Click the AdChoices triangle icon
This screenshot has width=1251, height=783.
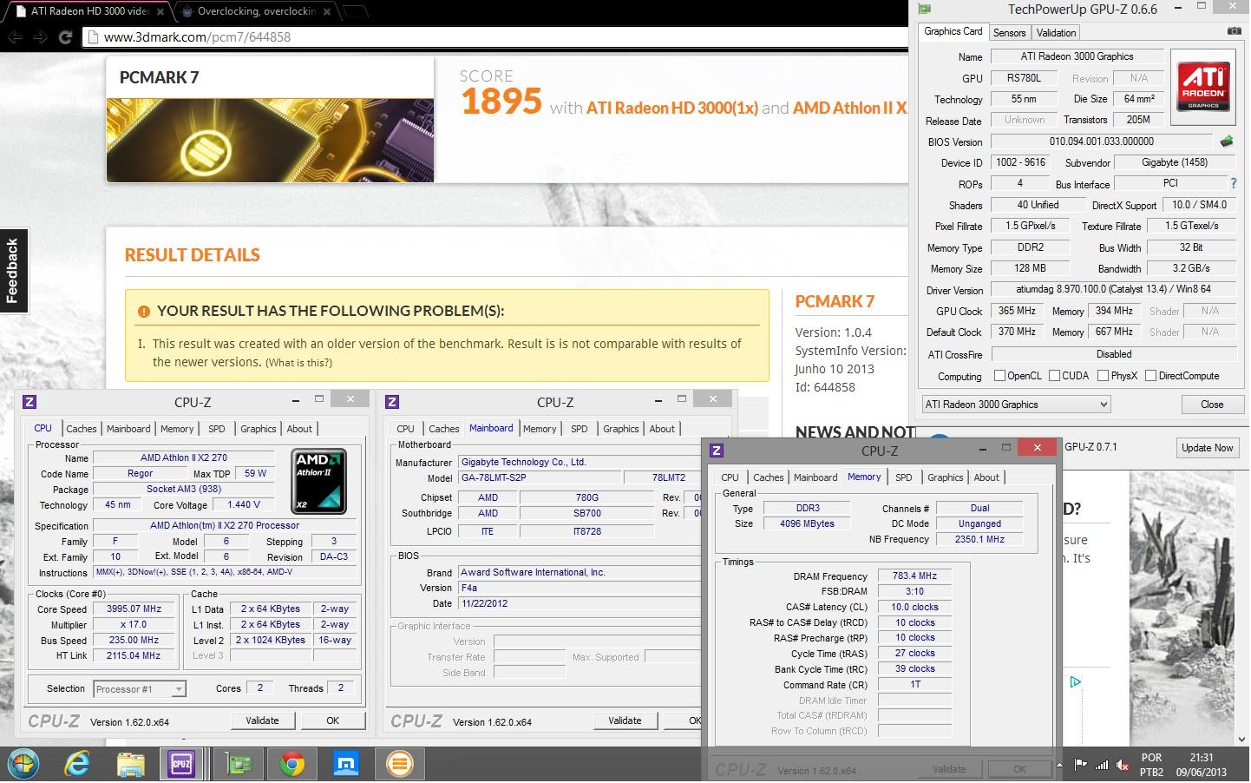click(1075, 682)
